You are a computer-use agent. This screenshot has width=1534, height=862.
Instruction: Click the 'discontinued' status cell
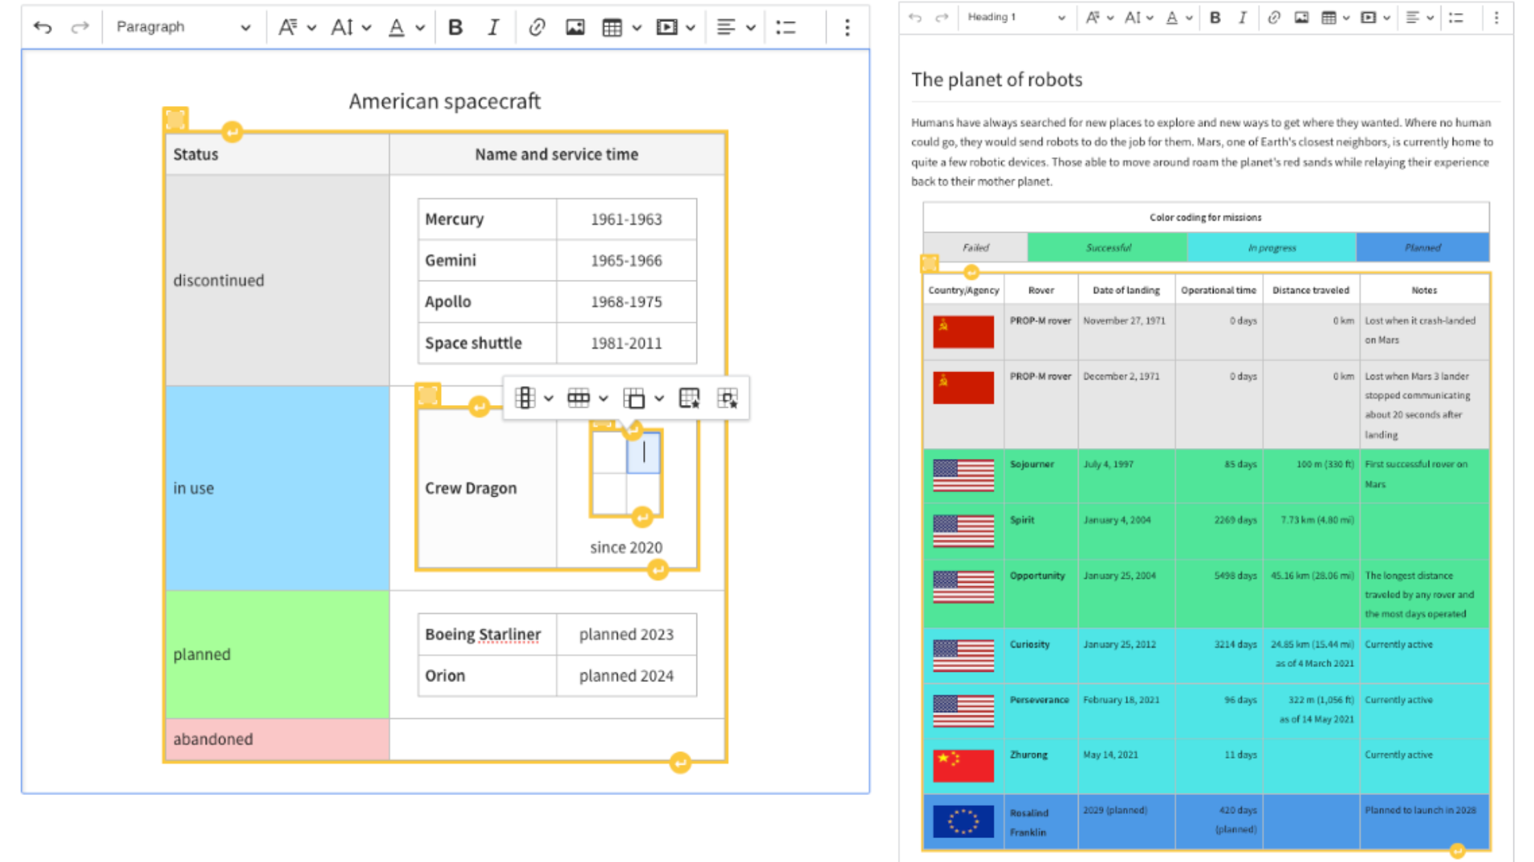pyautogui.click(x=277, y=280)
